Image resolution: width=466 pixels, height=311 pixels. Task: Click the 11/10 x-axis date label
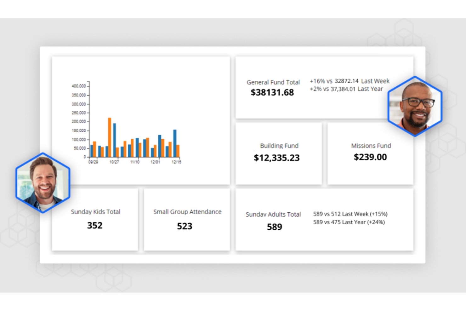(x=135, y=162)
